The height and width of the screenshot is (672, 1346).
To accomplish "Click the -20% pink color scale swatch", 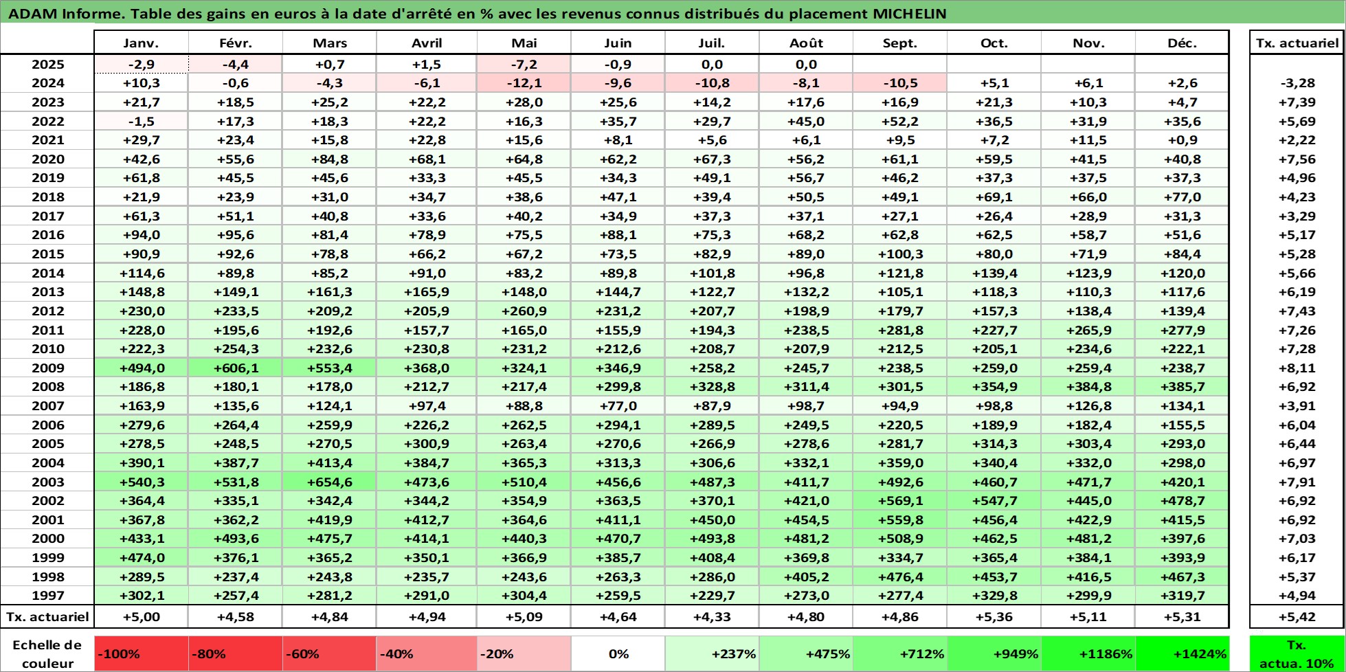I will tap(524, 653).
